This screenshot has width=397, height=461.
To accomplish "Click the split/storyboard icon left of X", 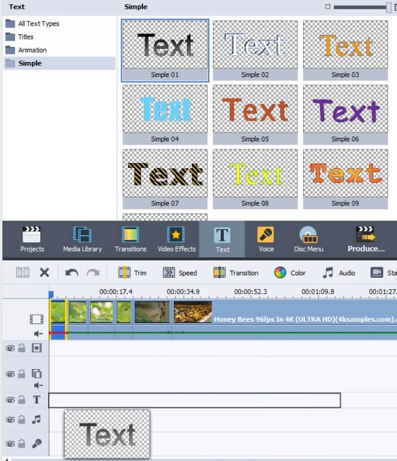I will pyautogui.click(x=23, y=272).
